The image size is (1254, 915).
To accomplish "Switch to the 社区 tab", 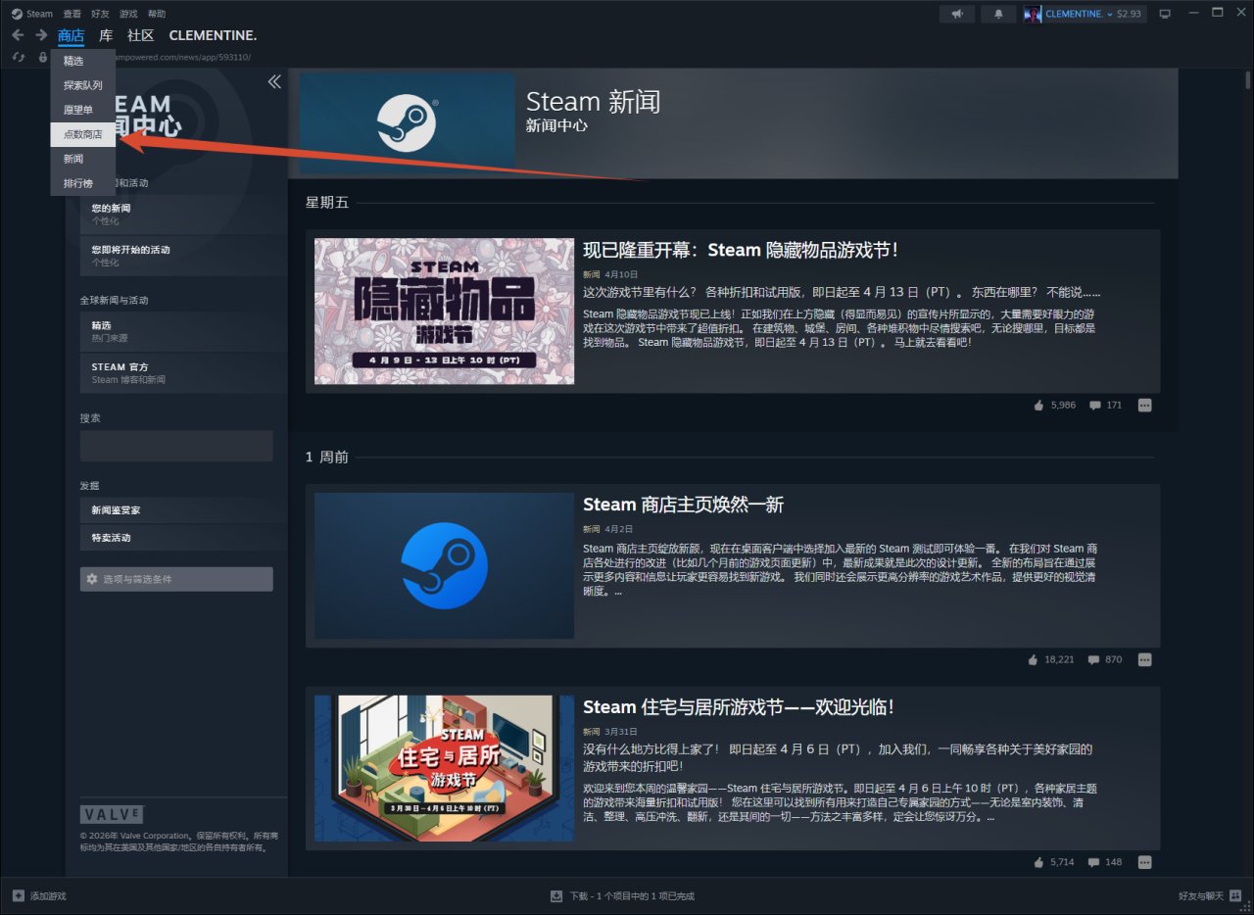I will 141,35.
